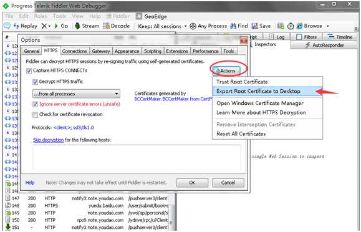361x232 pixels.
Task: Switch to the Performance tab
Action: 205,51
